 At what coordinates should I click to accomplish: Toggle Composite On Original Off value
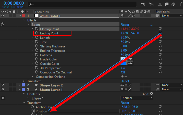pos(123,72)
